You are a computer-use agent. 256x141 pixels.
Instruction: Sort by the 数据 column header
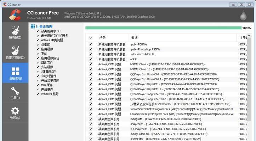182,38
